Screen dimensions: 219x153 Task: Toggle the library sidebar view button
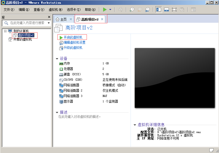click(158, 10)
